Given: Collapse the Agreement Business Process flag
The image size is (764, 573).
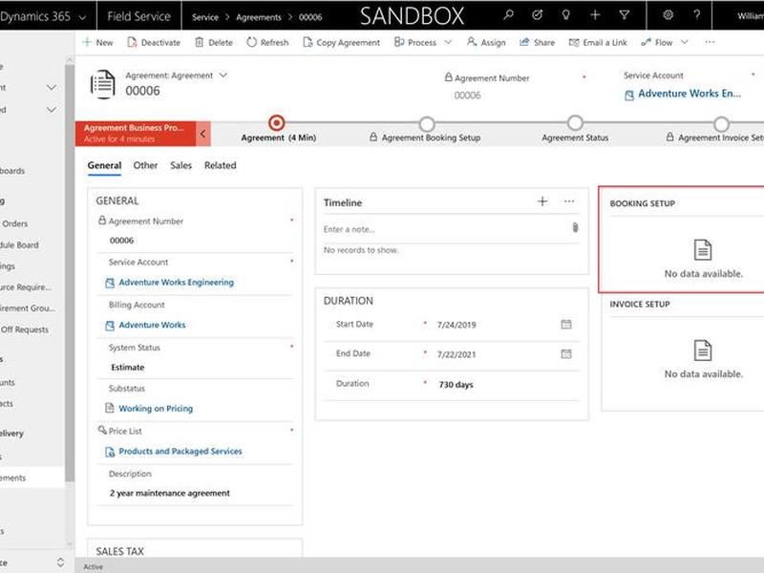Looking at the screenshot, I should [x=203, y=134].
